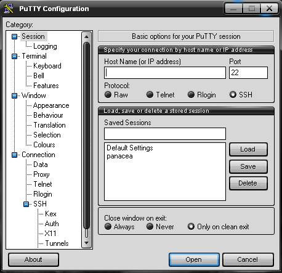Collapse the SSH tree node
Viewport: 282px width, 273px height.
[x=26, y=204]
